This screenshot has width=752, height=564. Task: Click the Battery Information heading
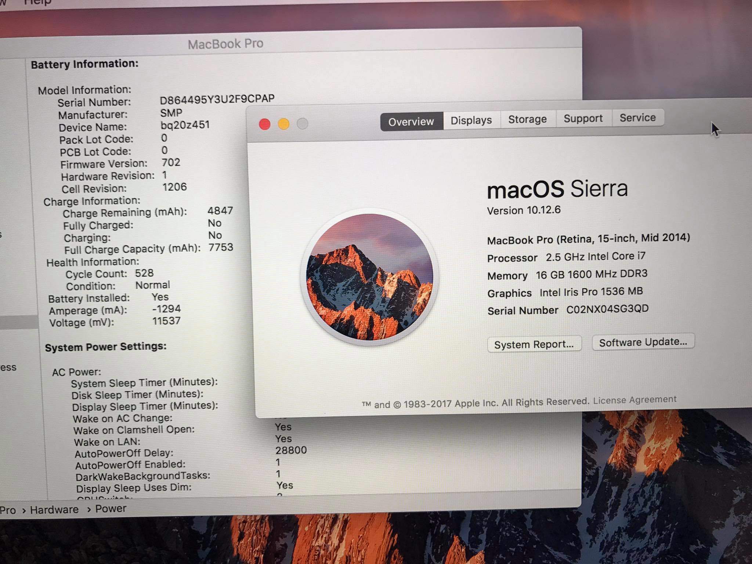84,64
